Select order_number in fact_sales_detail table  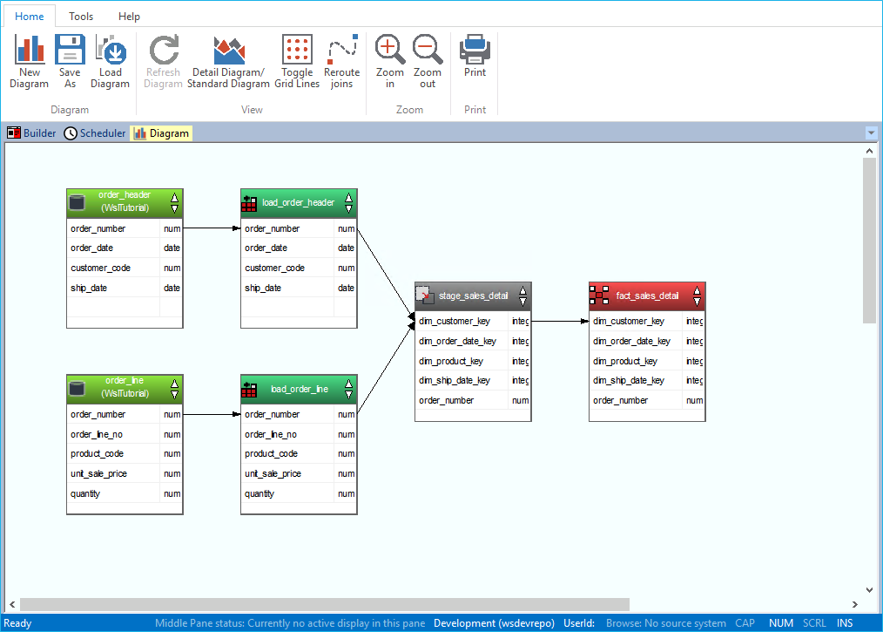(x=647, y=400)
